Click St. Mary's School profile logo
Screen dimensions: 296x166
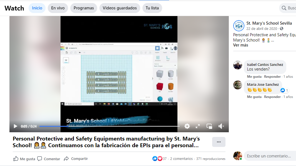point(239,25)
